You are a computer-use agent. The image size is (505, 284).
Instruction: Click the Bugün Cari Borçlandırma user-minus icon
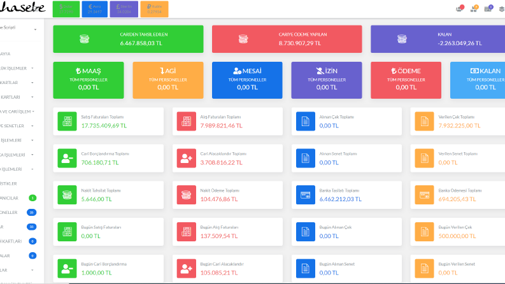point(67,268)
